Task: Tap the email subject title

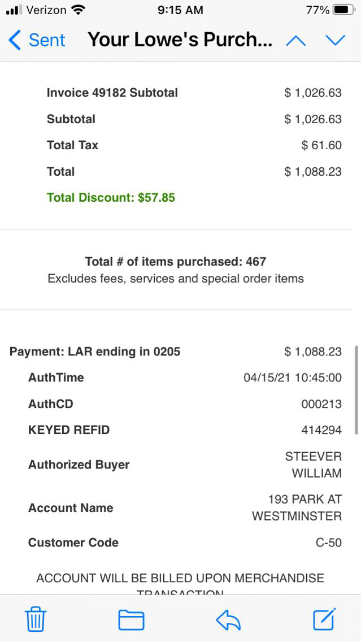Action: point(180,40)
